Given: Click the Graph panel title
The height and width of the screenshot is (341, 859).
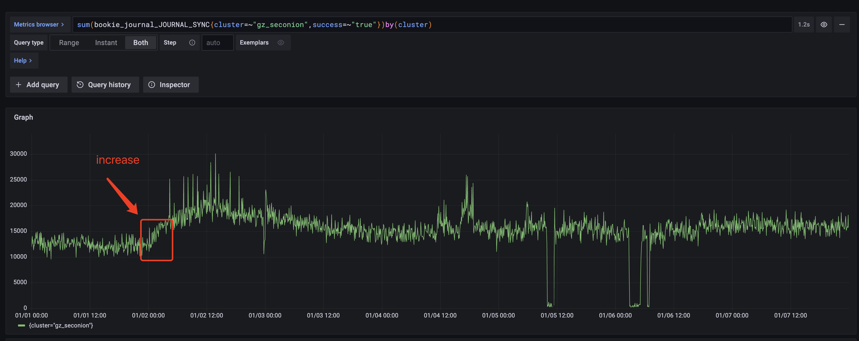Looking at the screenshot, I should (23, 117).
